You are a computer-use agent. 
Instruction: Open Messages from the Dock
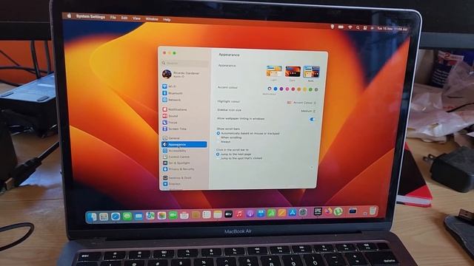pyautogui.click(x=127, y=216)
